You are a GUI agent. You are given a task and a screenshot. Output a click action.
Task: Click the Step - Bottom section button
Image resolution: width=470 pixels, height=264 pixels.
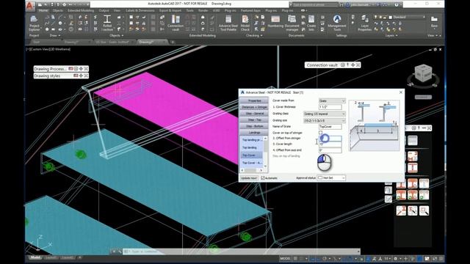coord(255,126)
